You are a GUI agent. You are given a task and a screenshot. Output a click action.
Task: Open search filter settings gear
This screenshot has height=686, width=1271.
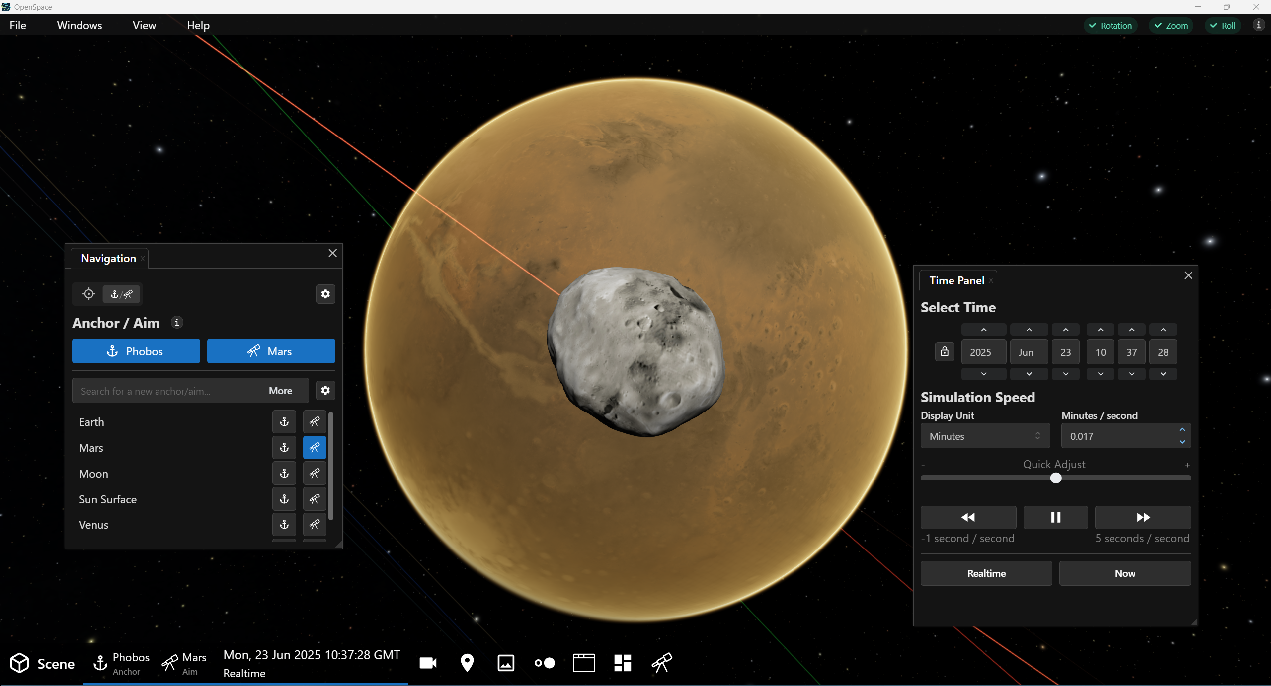(325, 391)
